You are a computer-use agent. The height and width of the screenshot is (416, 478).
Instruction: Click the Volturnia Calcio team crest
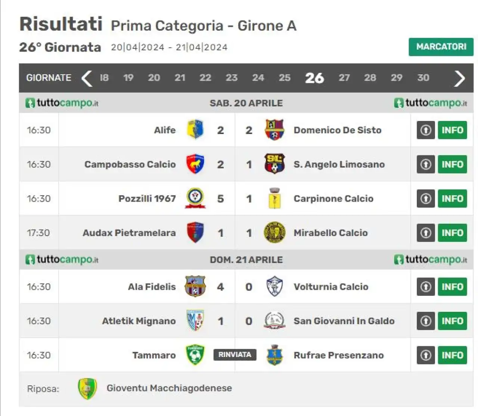pyautogui.click(x=274, y=286)
